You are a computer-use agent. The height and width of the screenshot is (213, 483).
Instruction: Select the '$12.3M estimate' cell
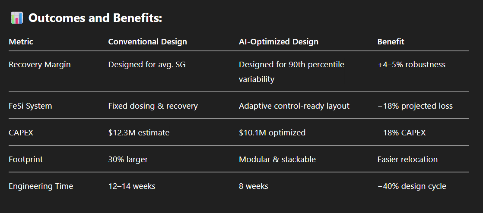point(139,132)
